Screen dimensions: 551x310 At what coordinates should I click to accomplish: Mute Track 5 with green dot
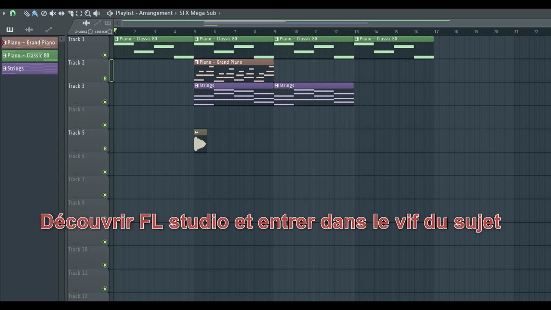[105, 149]
